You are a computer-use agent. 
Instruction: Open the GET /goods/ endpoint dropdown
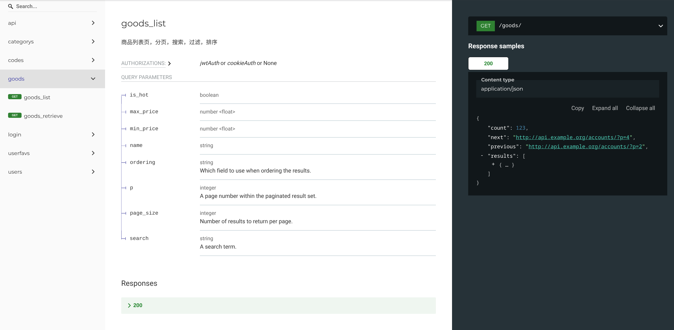(660, 26)
